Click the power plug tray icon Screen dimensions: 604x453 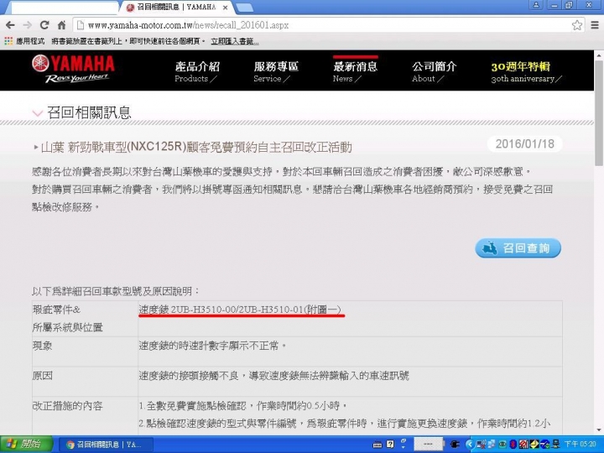pyautogui.click(x=455, y=444)
